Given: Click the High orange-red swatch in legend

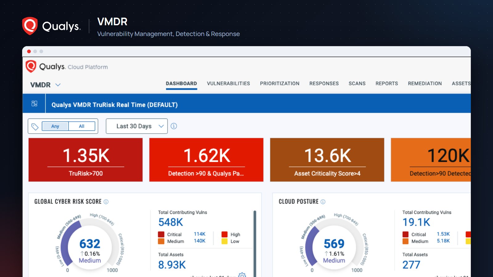Looking at the screenshot, I should click(x=224, y=235).
